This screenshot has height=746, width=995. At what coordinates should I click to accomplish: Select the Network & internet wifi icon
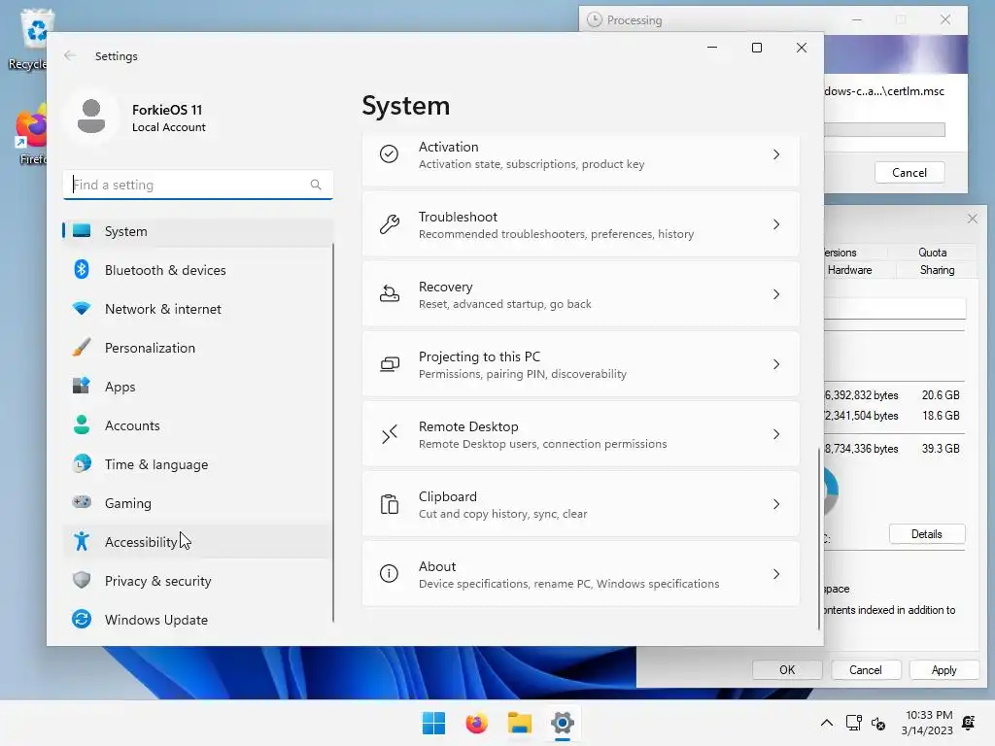(82, 309)
